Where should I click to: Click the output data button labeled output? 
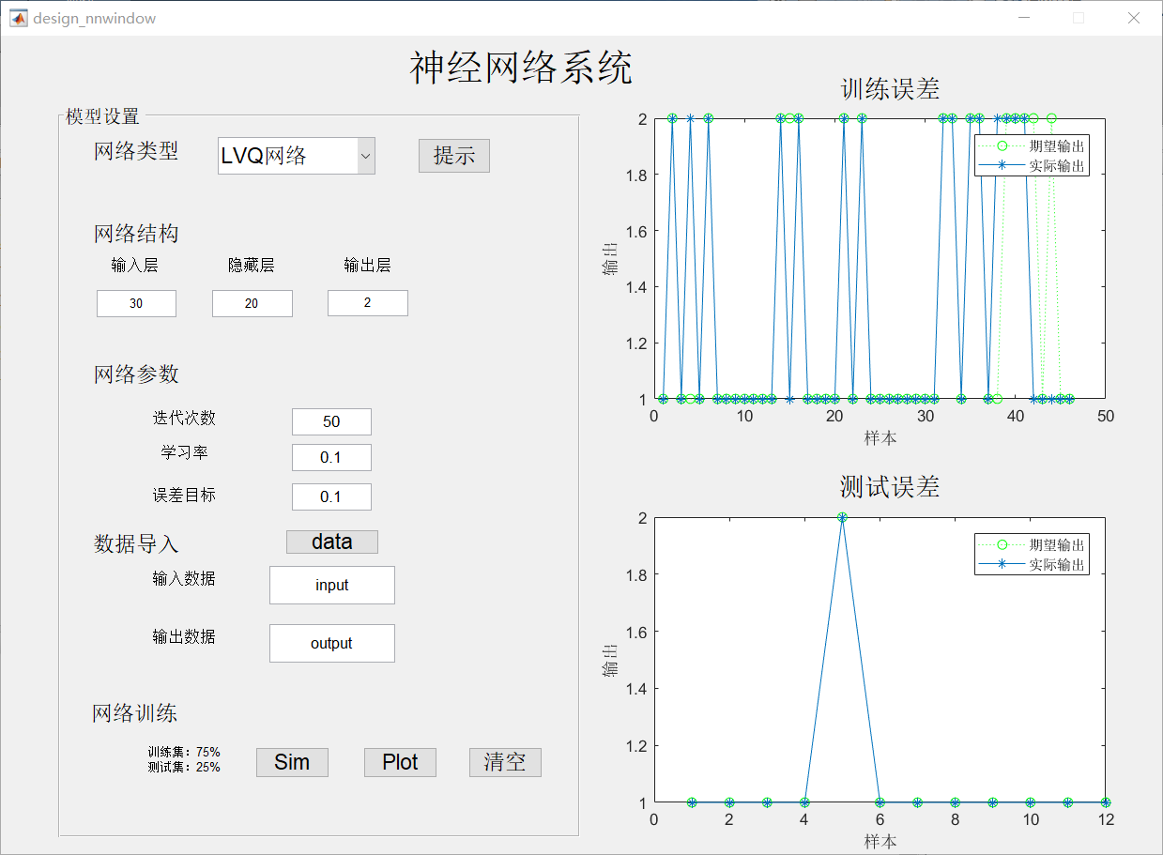pyautogui.click(x=331, y=643)
